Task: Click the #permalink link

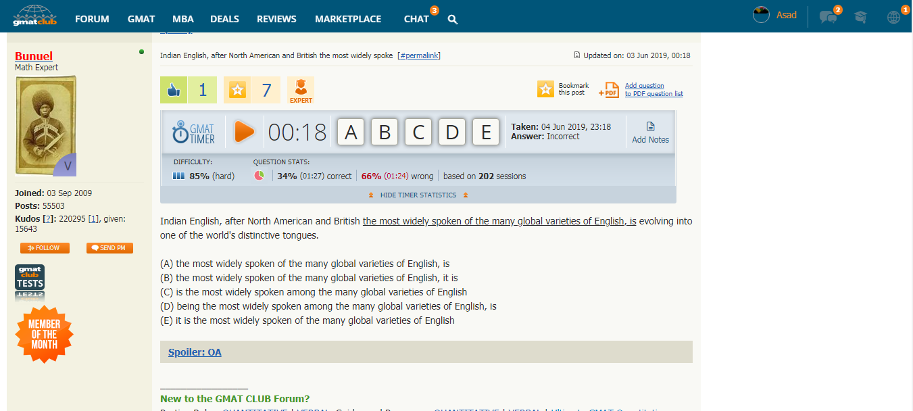Action: click(x=419, y=55)
